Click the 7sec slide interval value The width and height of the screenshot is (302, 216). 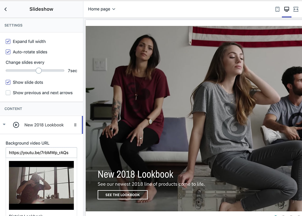73,71
